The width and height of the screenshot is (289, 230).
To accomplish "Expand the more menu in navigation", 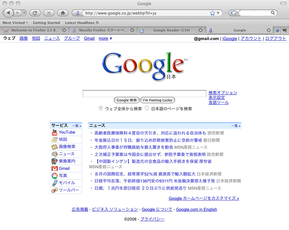I will click(105, 38).
